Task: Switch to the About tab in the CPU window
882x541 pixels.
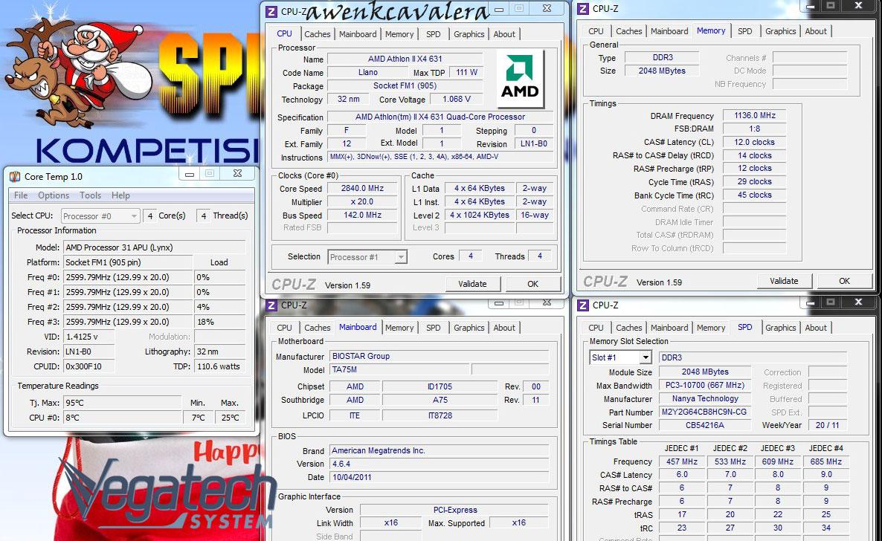Action: 504,34
